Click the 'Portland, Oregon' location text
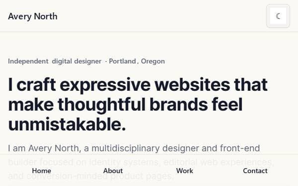 (137, 62)
